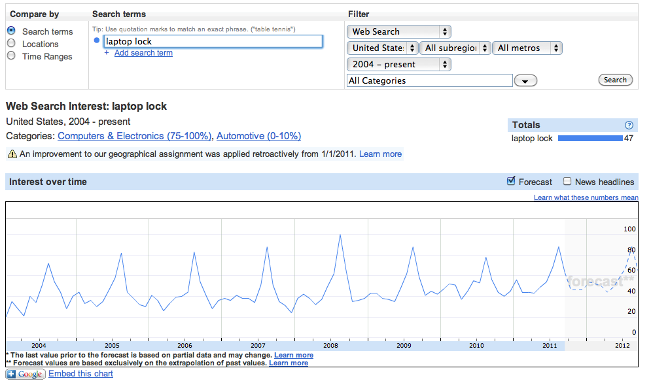Click Learn more about geographical assignment
This screenshot has width=651, height=383.
[x=380, y=154]
